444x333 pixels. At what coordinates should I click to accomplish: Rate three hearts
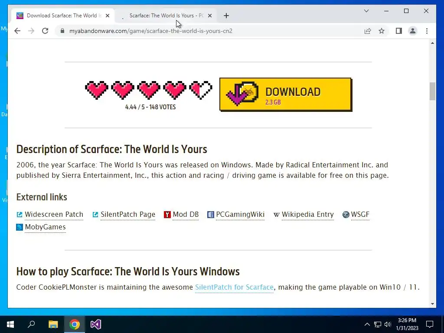[x=149, y=90]
